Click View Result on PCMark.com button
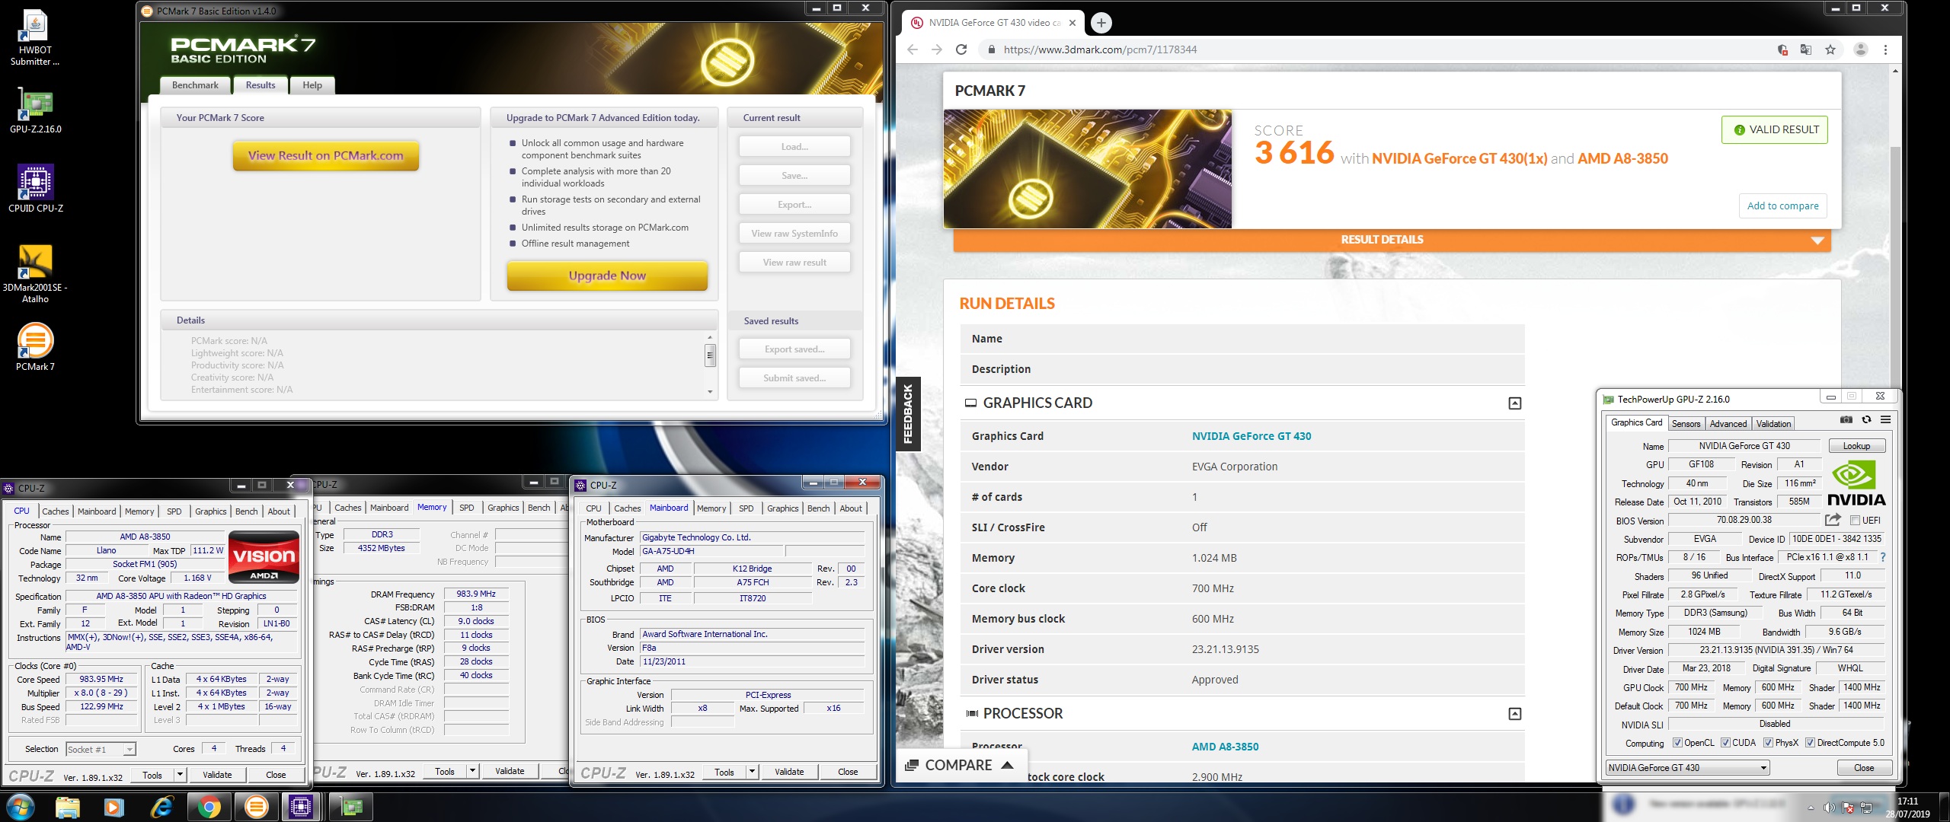This screenshot has width=1950, height=822. click(325, 155)
